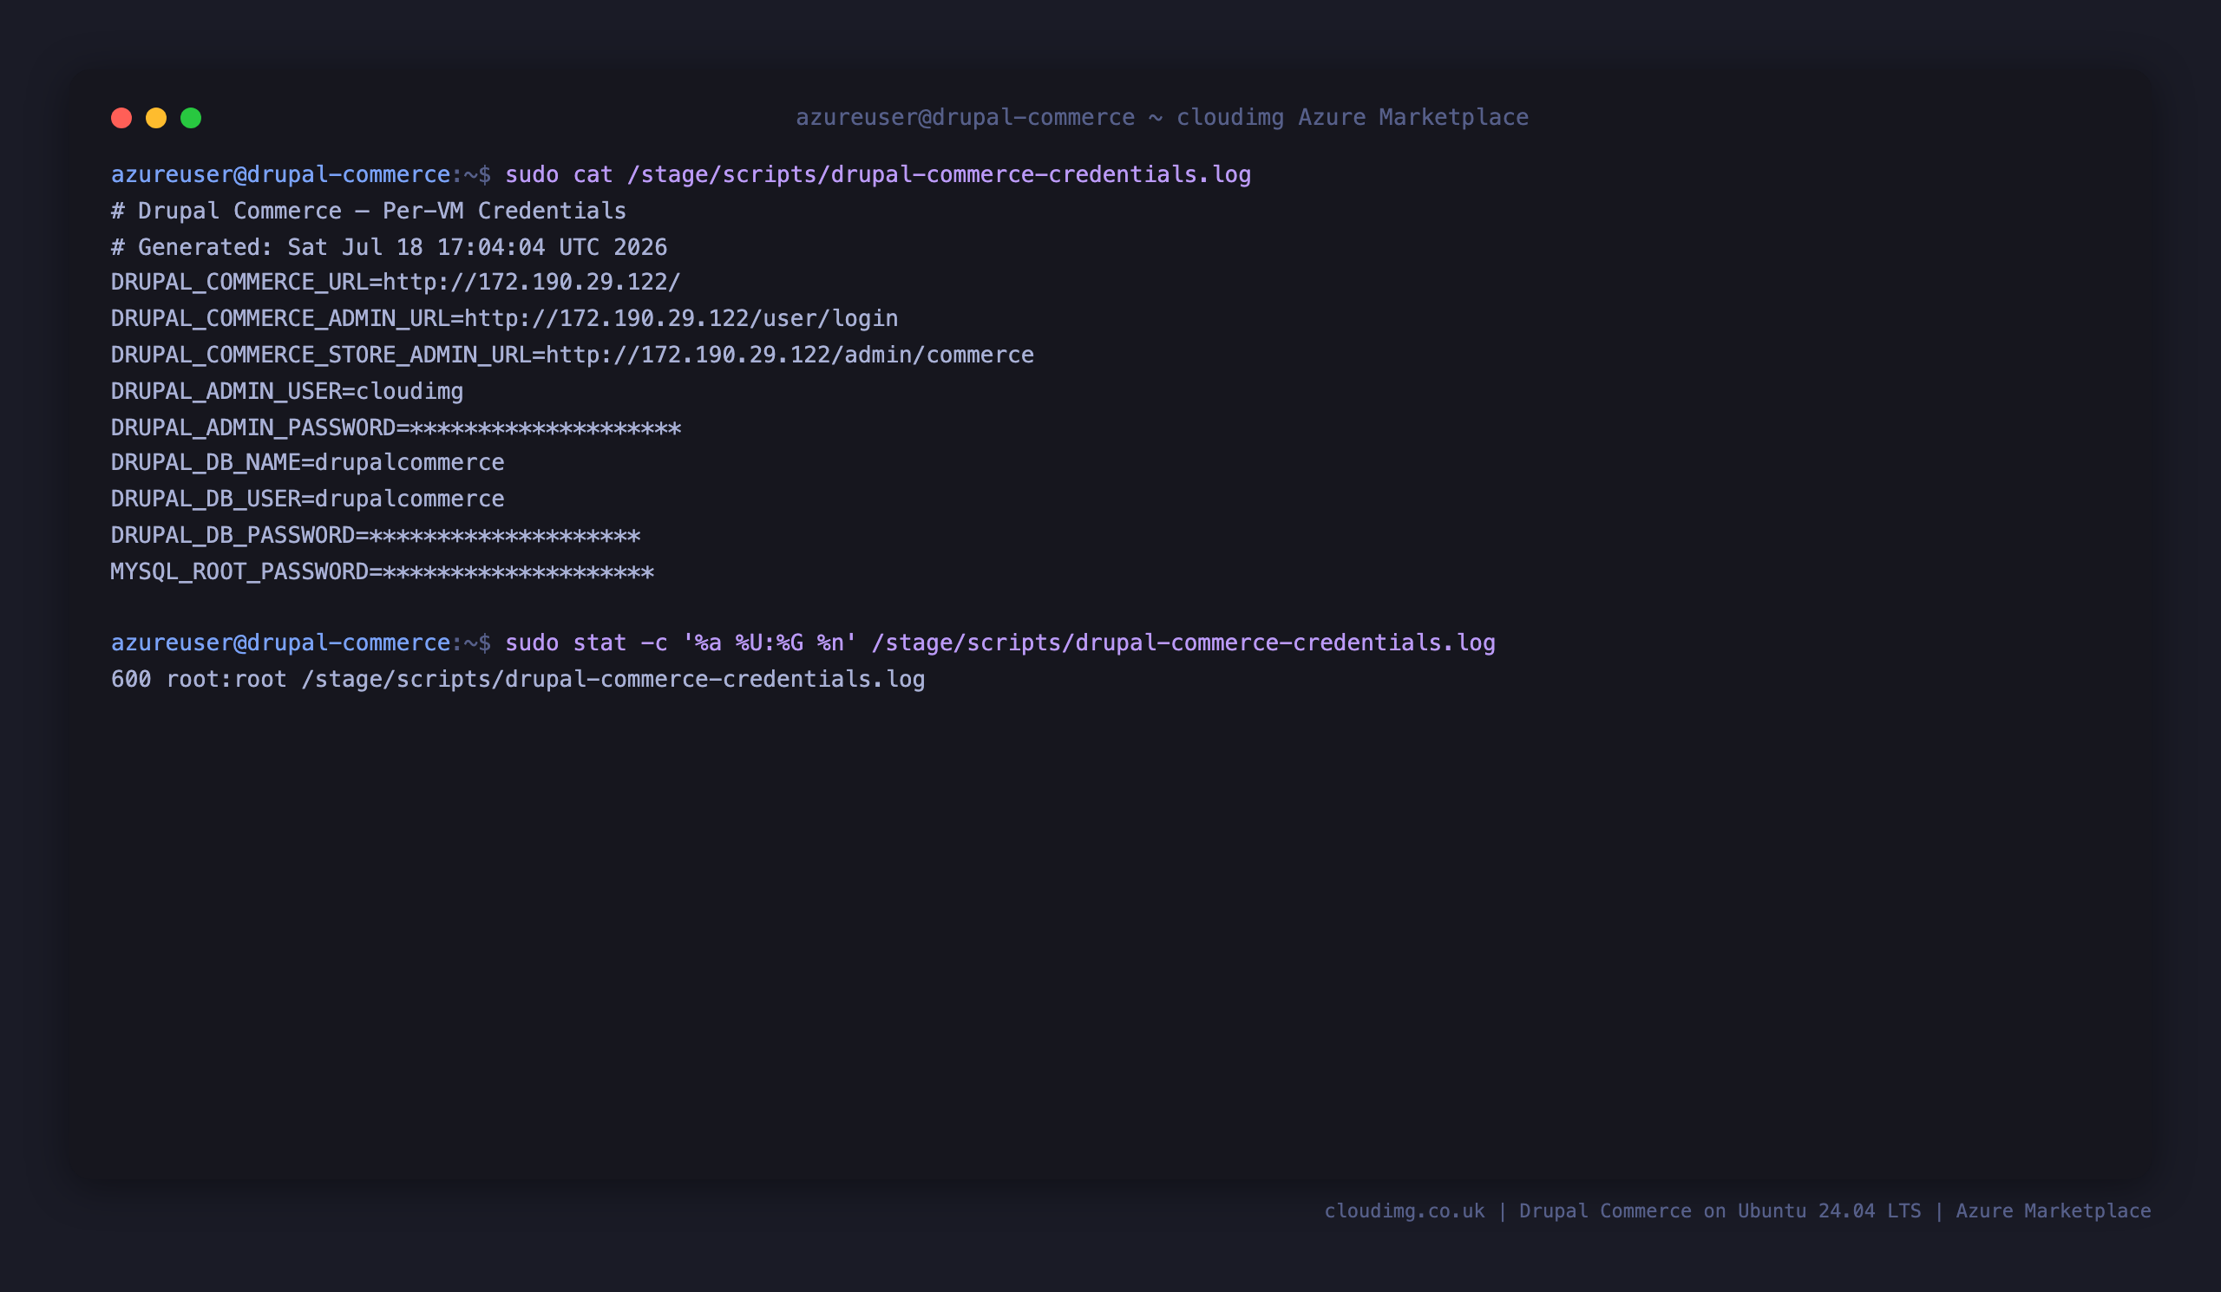This screenshot has height=1292, width=2221.
Task: Click the DRUPAL_DB_USER=drupalcommerce line
Action: coord(308,499)
